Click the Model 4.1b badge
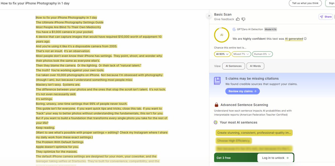 pyautogui.click(x=271, y=29)
